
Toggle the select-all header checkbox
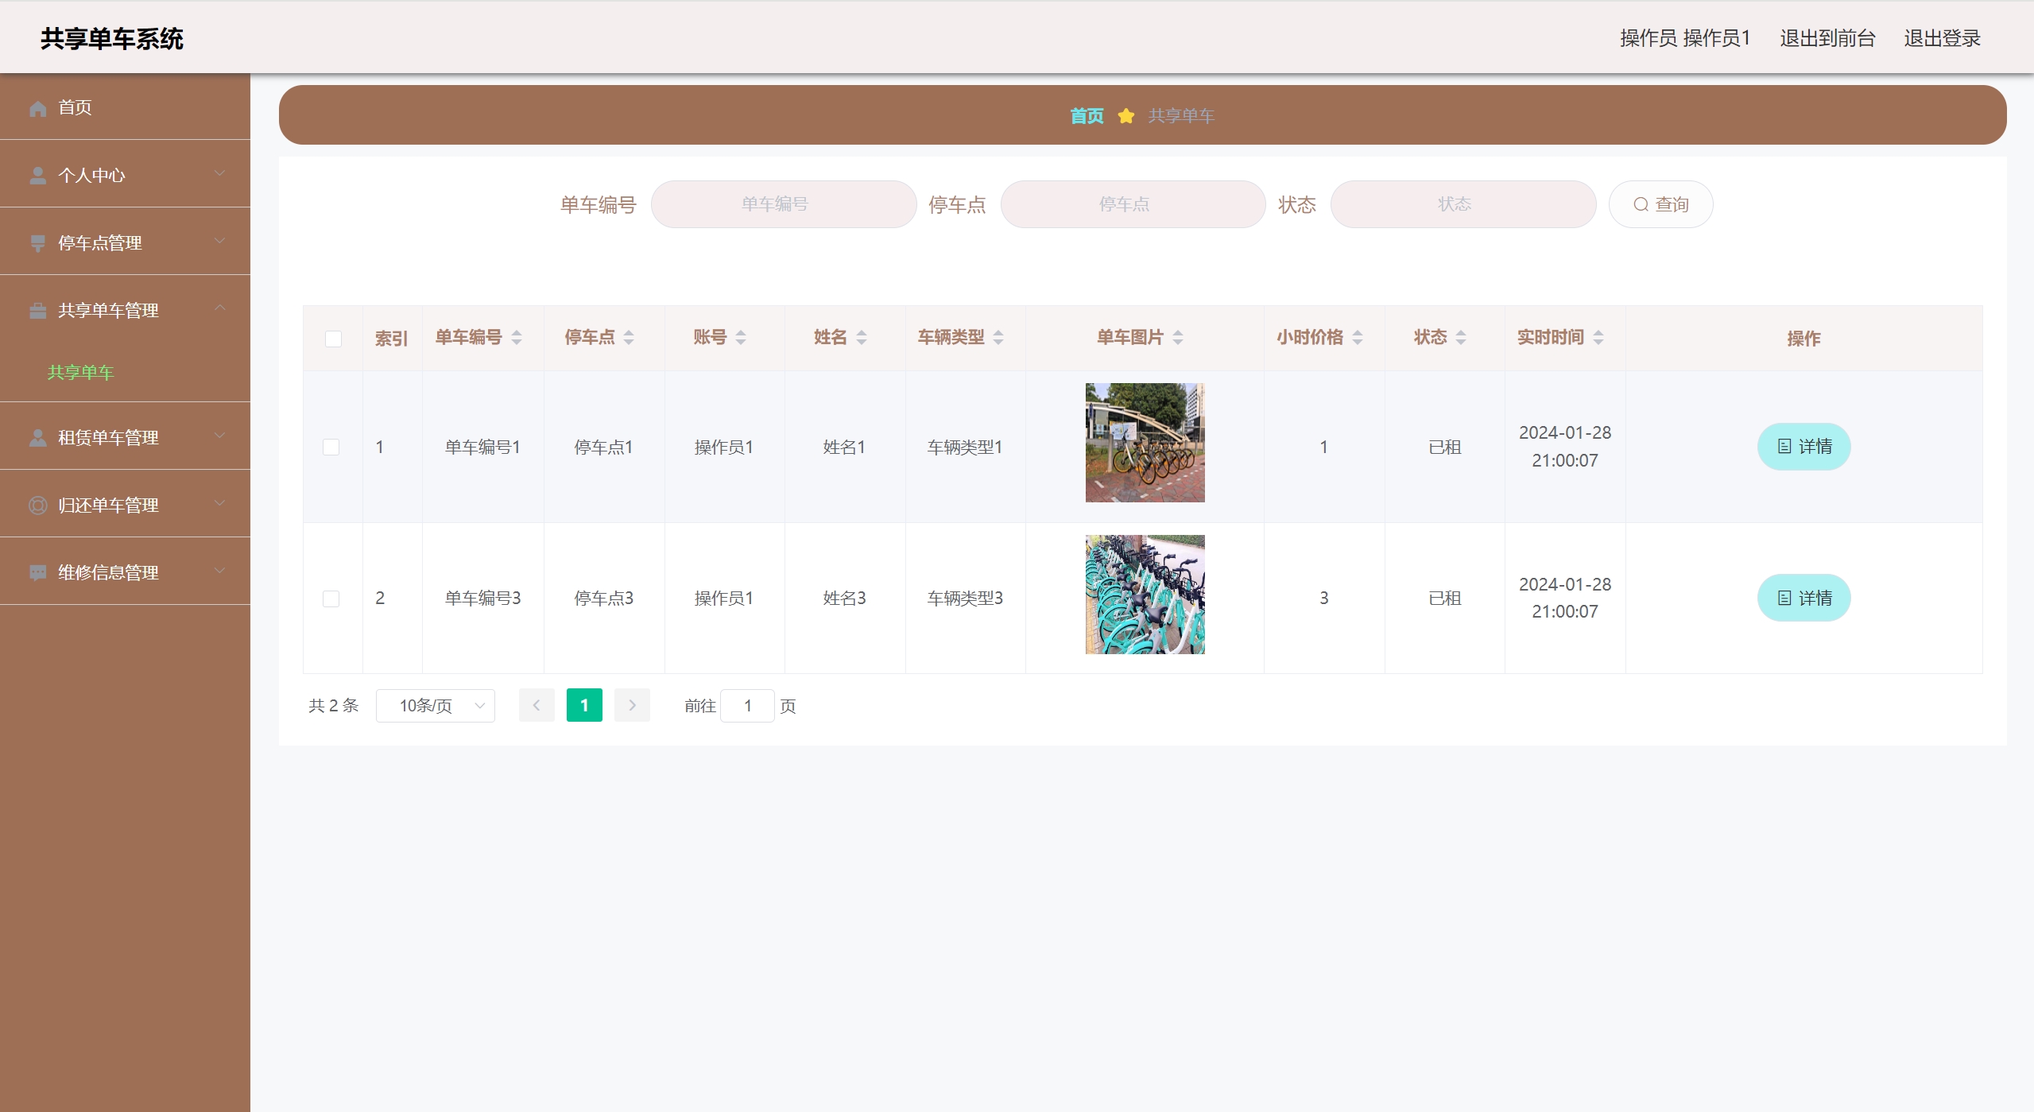click(x=333, y=339)
